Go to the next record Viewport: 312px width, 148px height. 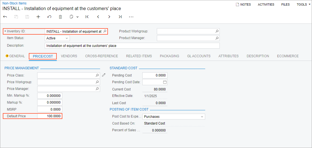pos(109,17)
